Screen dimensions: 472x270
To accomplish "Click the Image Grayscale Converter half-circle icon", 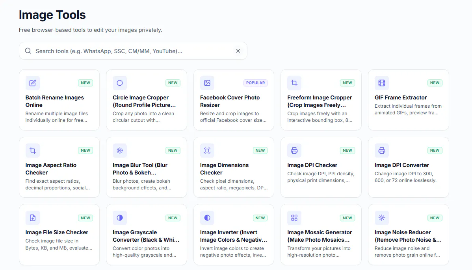I will click(x=120, y=218).
